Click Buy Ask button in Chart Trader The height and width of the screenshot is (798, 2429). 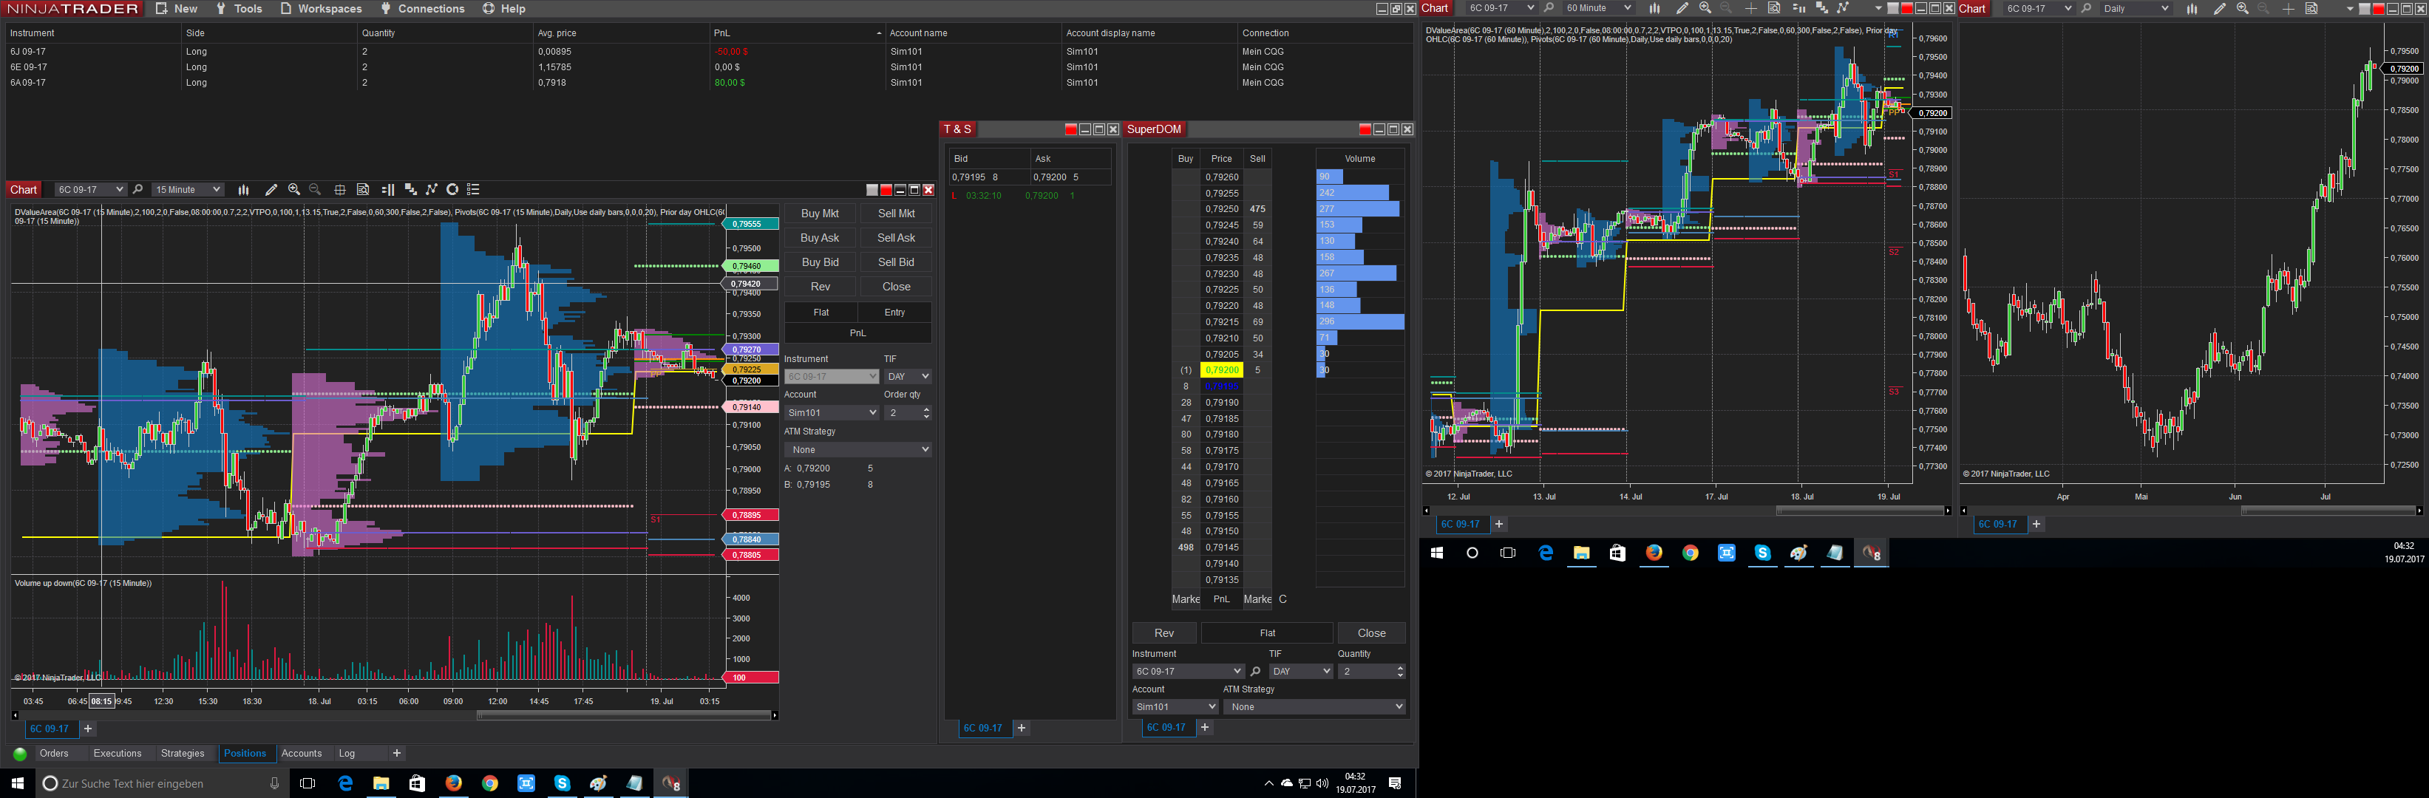click(820, 239)
